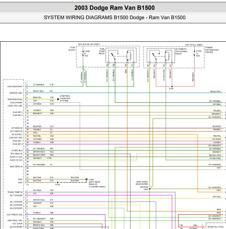Click circuit code "K21" beside BLK/RED
The image size is (226, 229).
tap(52, 126)
